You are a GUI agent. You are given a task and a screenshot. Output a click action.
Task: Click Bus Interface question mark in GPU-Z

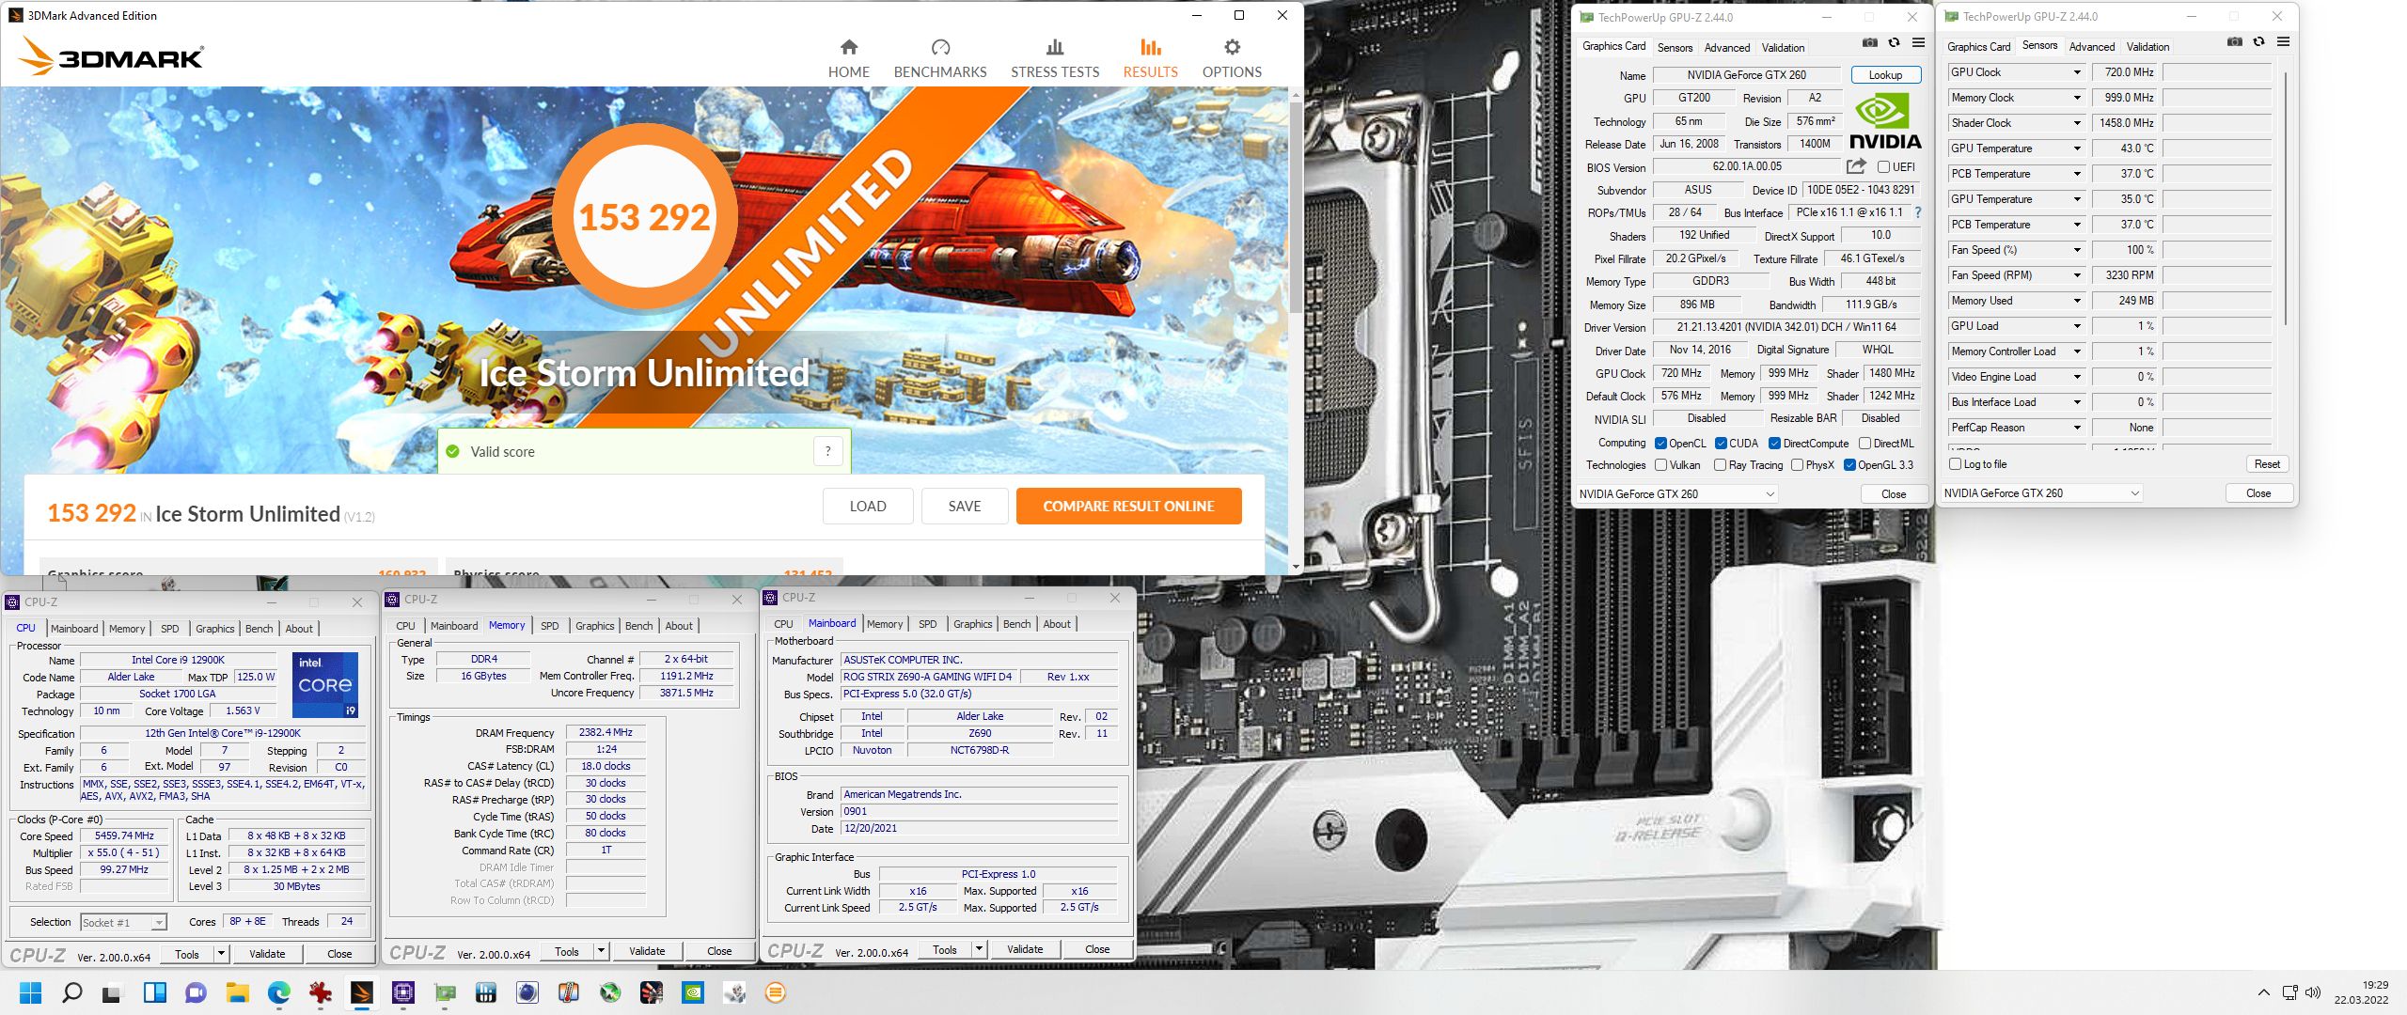[1918, 212]
